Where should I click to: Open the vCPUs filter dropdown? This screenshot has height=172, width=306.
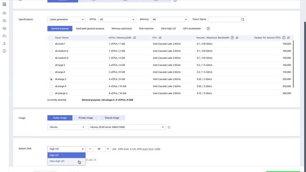117,19
